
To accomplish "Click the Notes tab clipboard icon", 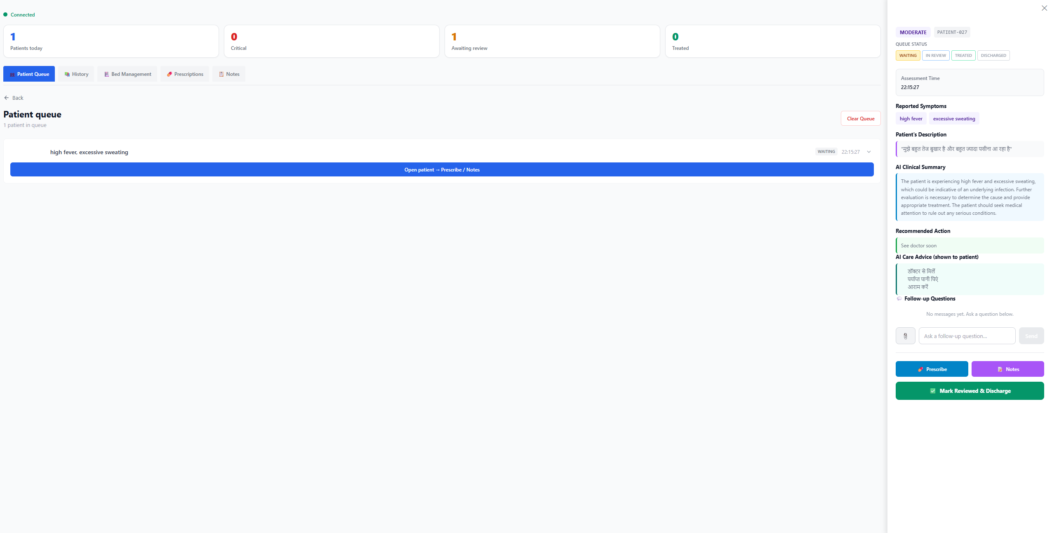I will (221, 74).
